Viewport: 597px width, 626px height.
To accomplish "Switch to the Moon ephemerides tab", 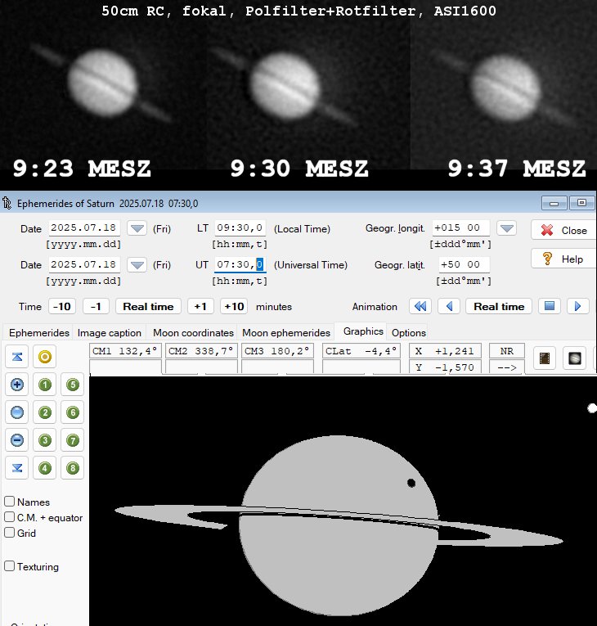I will click(286, 333).
